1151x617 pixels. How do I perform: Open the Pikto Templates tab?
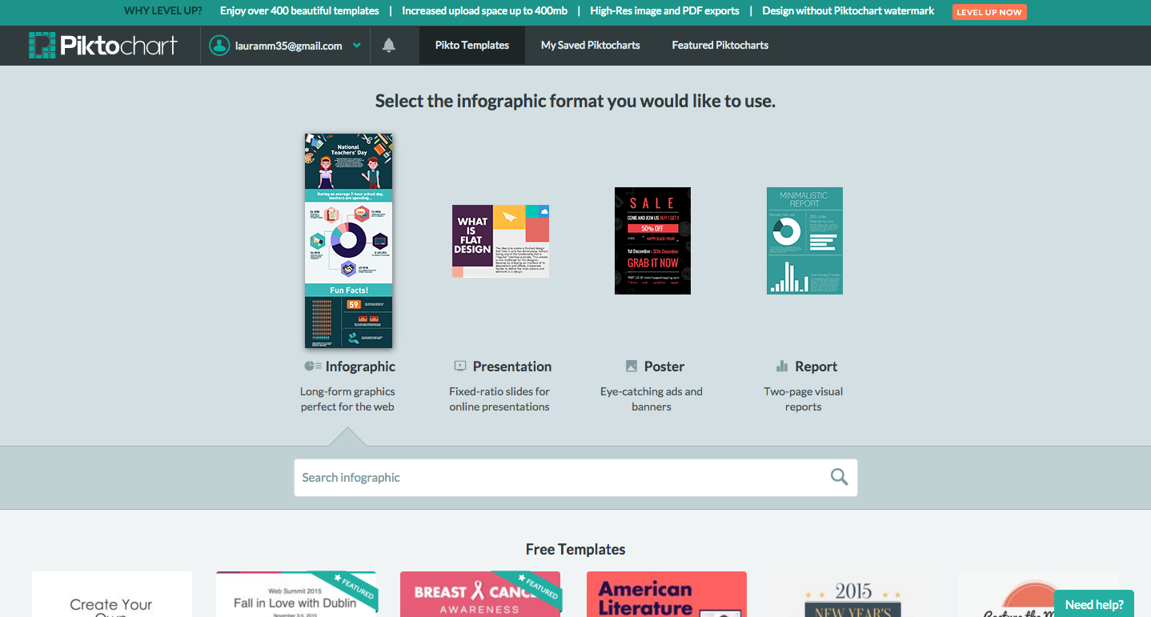click(472, 46)
